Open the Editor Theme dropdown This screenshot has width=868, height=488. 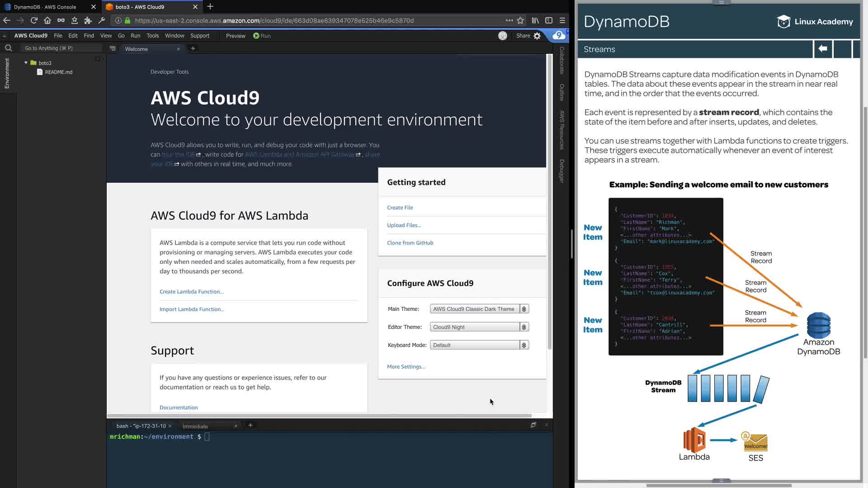point(479,327)
